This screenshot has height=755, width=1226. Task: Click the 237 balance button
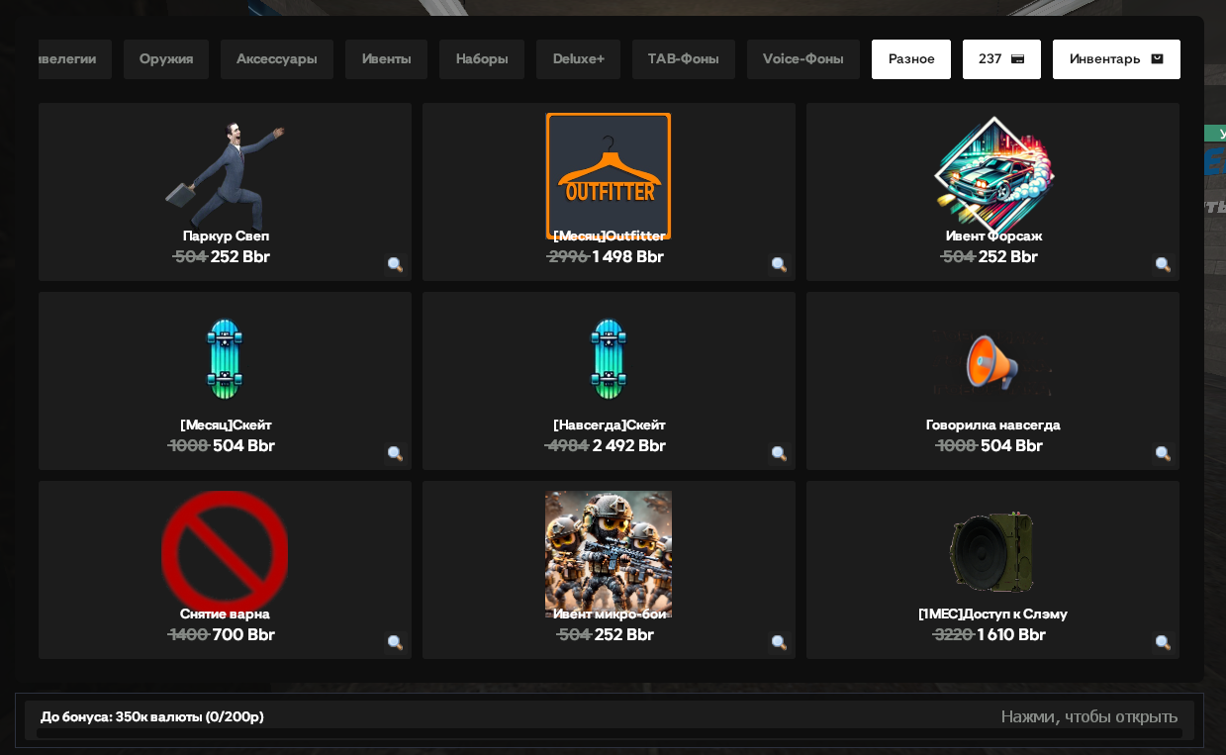1001,59
